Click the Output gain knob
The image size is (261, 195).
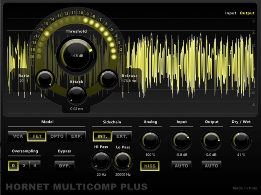pos(212,141)
